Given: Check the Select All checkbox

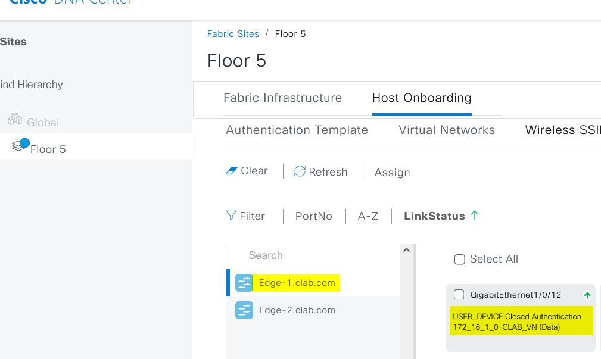Looking at the screenshot, I should [x=460, y=260].
